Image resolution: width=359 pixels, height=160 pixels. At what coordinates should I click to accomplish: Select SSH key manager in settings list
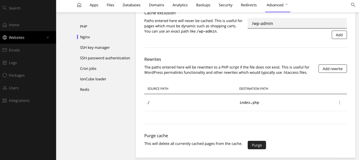[95, 47]
